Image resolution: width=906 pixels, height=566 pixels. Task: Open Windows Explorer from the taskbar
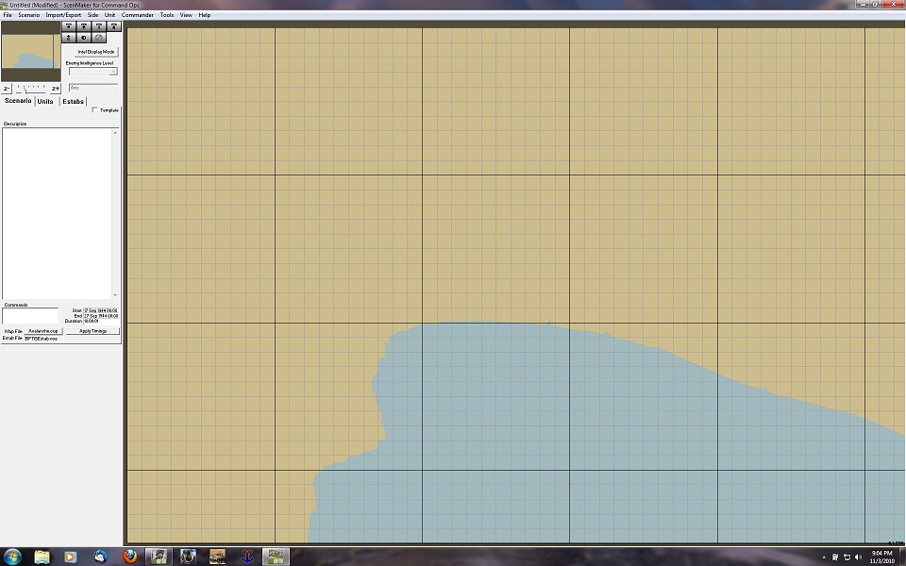(42, 557)
